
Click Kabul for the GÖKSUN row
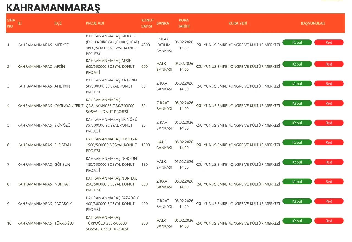[x=297, y=162]
